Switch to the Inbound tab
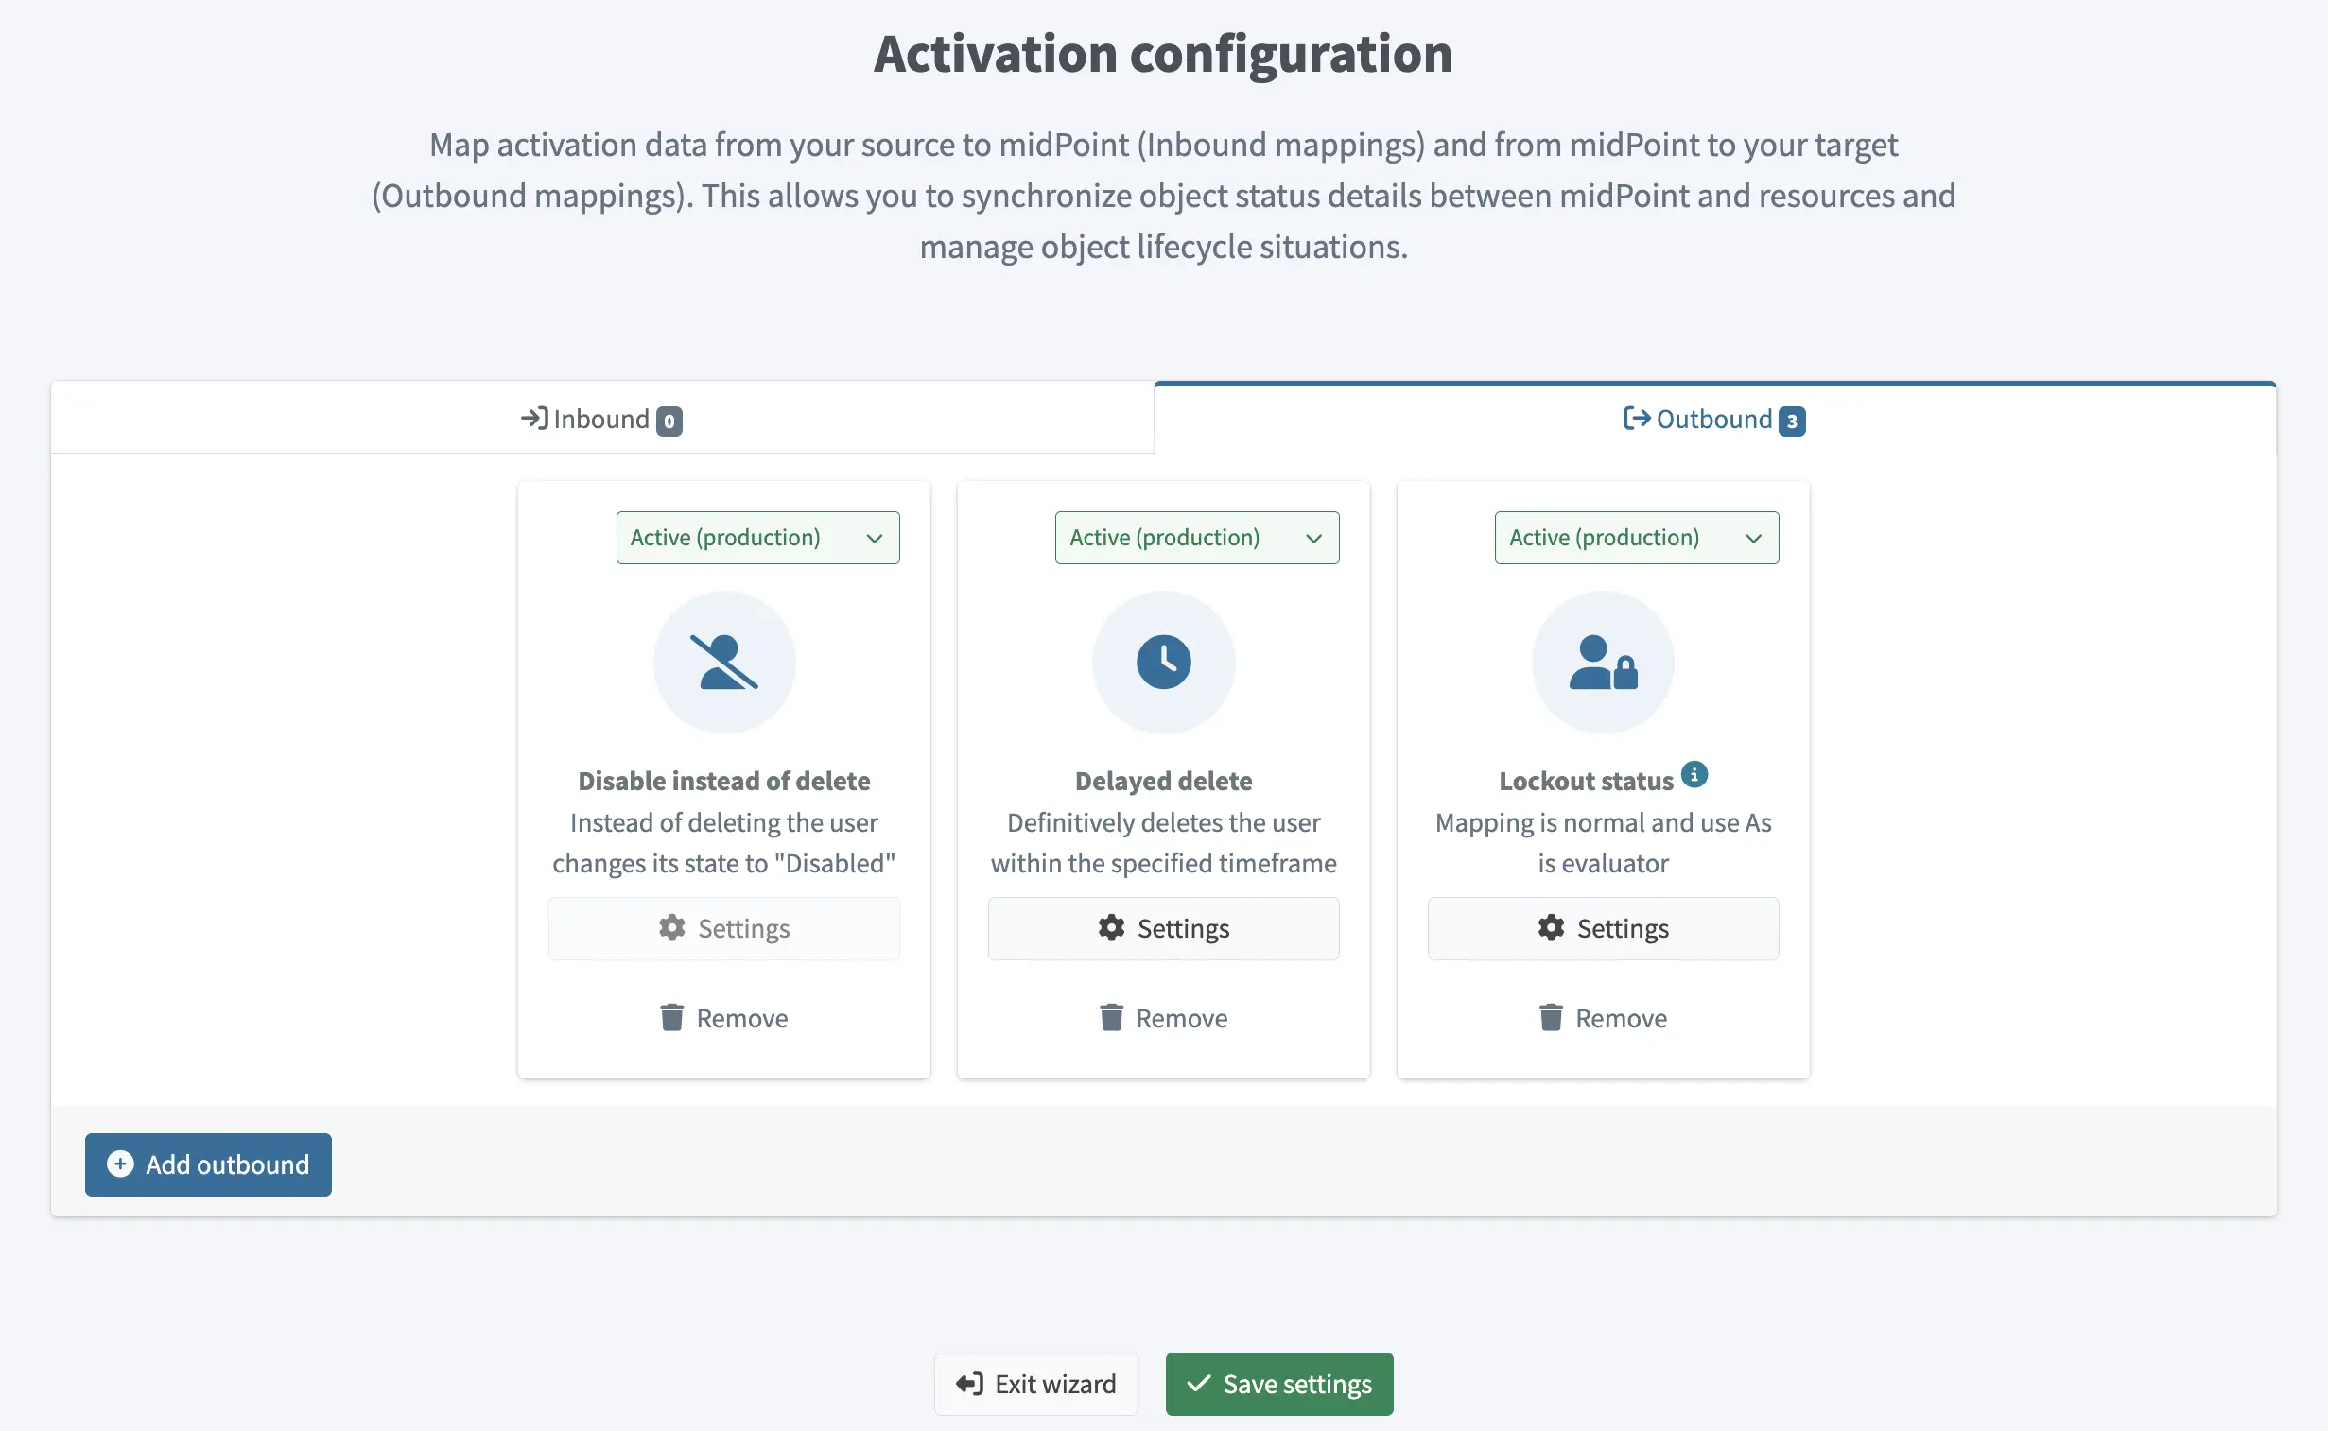The width and height of the screenshot is (2328, 1431). [602, 419]
